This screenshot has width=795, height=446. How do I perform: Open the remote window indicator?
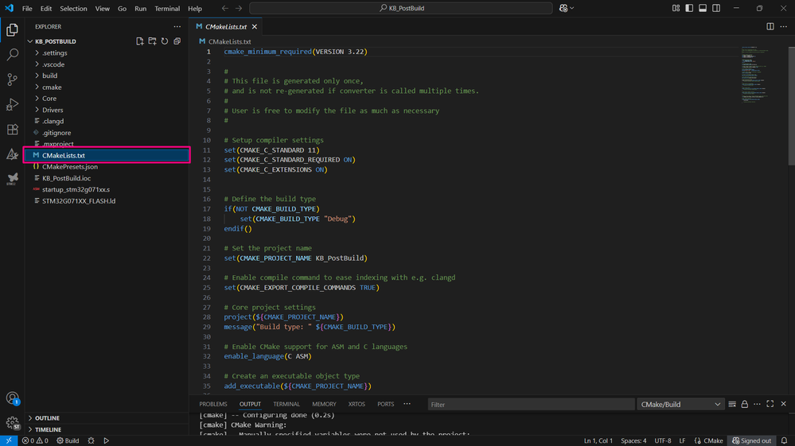click(x=9, y=440)
